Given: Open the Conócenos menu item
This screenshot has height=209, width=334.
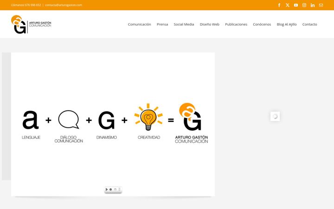Looking at the screenshot, I should click(262, 24).
